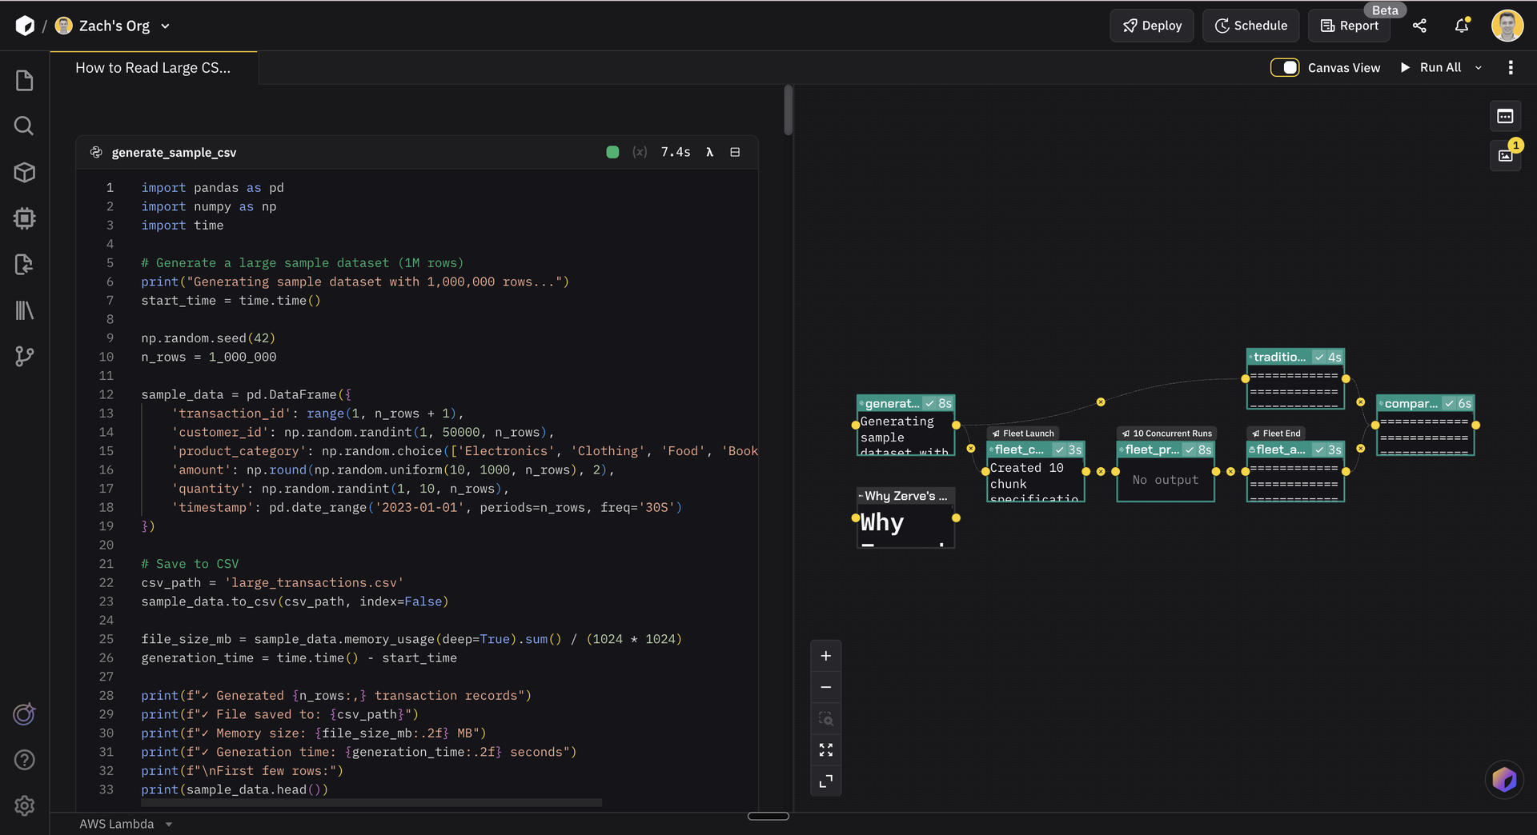Click code line 33 print(sample_data.head())

click(235, 789)
